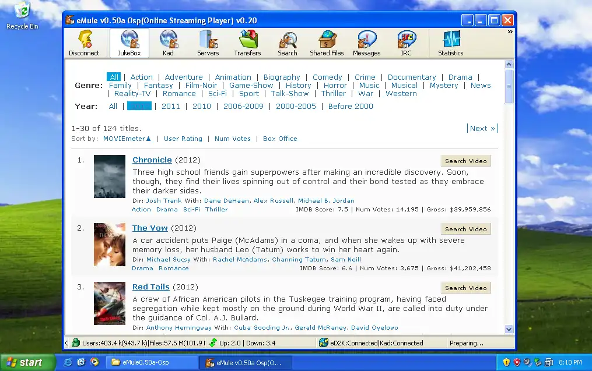Click the yellow security shield tray icon
The height and width of the screenshot is (371, 592).
[x=506, y=362]
